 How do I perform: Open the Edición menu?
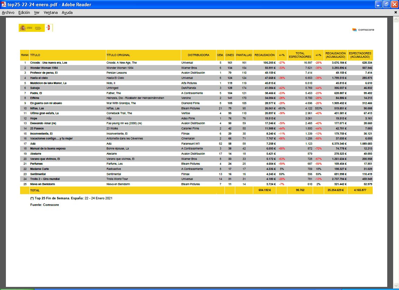[x=24, y=12]
